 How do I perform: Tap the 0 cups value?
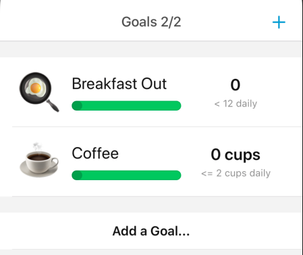pos(236,154)
